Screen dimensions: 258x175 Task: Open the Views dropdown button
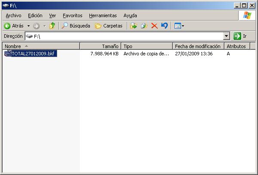click(x=179, y=26)
